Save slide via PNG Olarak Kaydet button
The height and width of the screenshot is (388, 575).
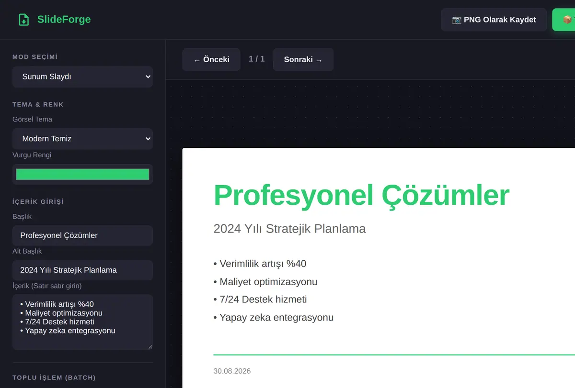click(x=494, y=20)
